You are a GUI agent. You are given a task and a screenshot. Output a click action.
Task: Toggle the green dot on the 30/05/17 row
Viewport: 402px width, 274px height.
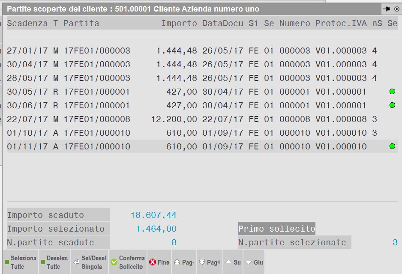pos(392,92)
